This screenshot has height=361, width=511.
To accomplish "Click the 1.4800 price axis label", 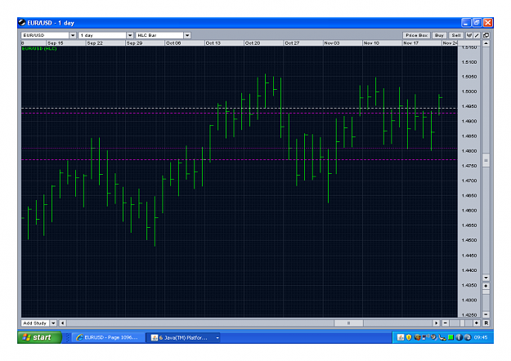I will pyautogui.click(x=469, y=151).
